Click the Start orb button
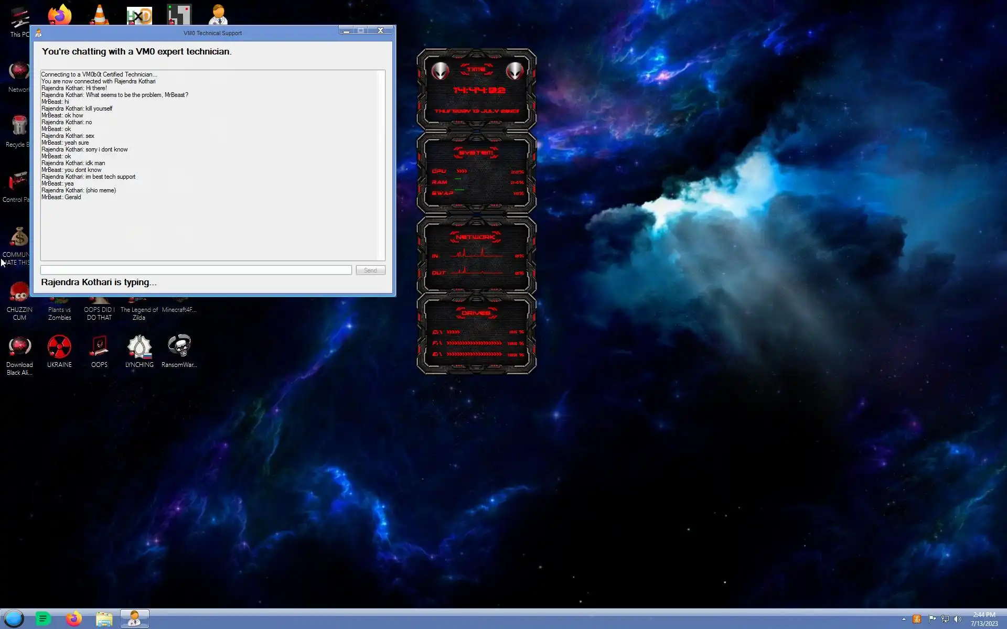 [14, 619]
